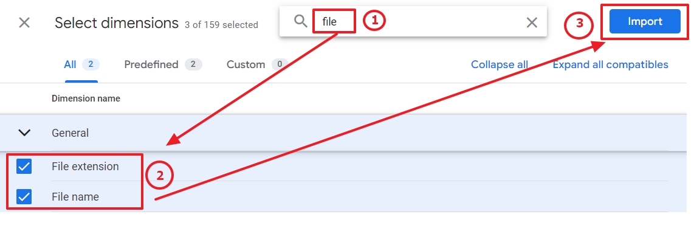Viewport: 694px width, 231px height.
Task: Click the Collapse all link
Action: point(500,64)
